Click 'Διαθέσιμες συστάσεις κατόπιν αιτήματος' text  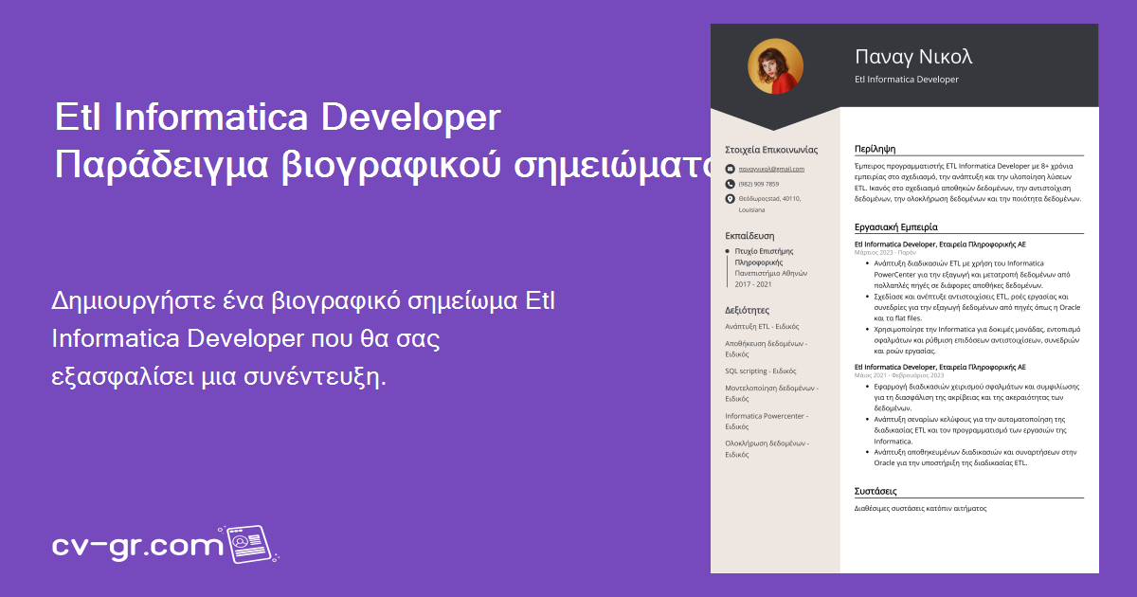pos(921,509)
